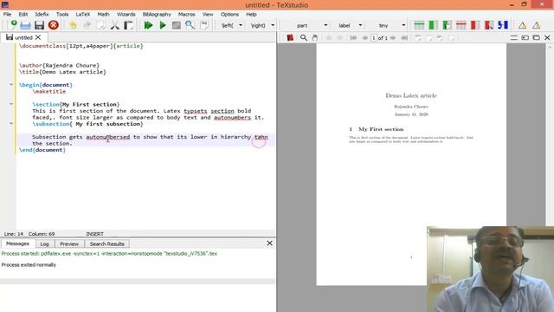Viewport: 554px width, 312px height.
Task: Add table column with green column icon
Action: tap(433, 25)
